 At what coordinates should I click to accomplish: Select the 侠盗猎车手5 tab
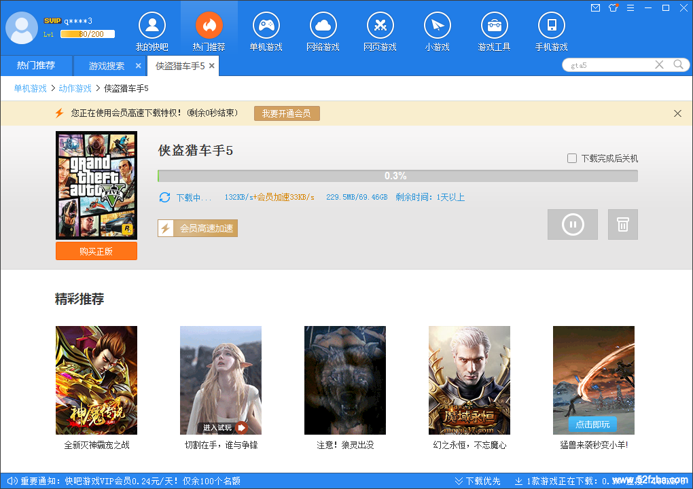(x=180, y=67)
